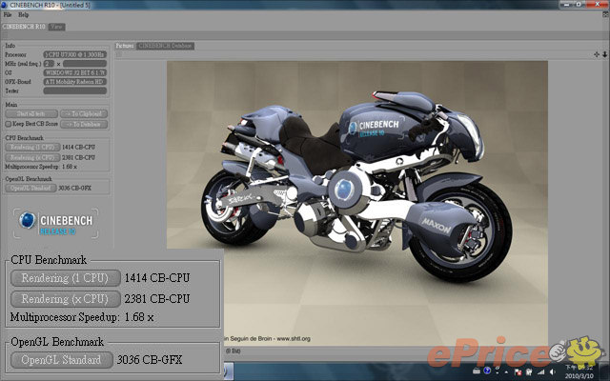Viewport: 610px width, 381px height.
Task: Click the down-arrow icon beside the move icon
Action: [605, 54]
